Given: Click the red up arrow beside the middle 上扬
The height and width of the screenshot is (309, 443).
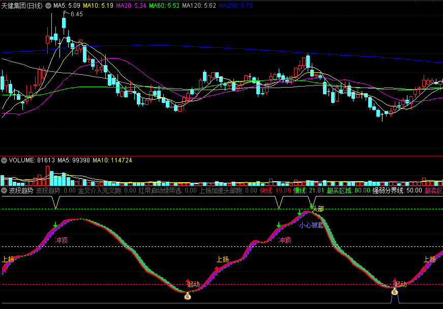Looking at the screenshot, I should coord(217,269).
